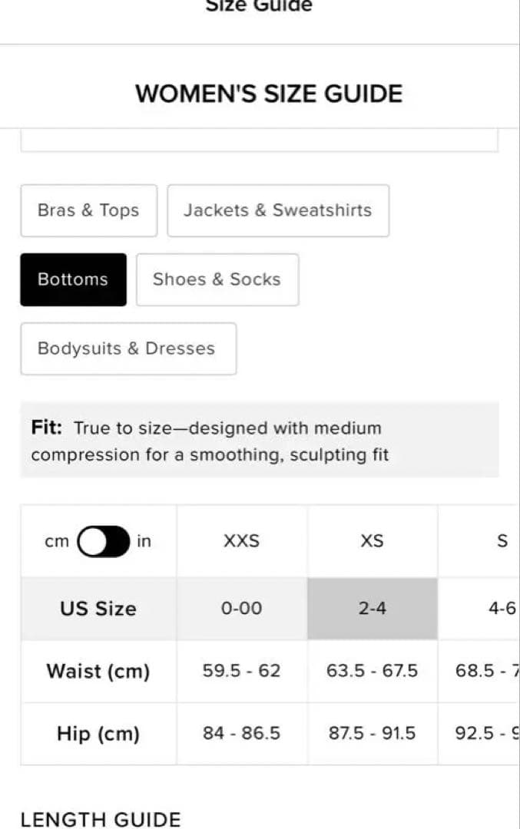520x829 pixels.
Task: Open the Jackets & Sweatshirts category
Action: [277, 210]
